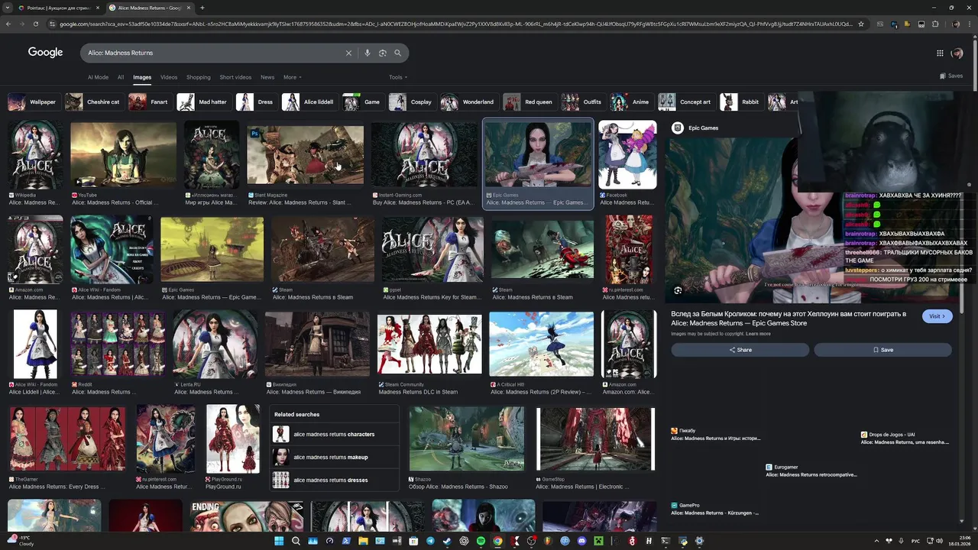Open Chrome tab search chevron
978x550 pixels.
(7, 8)
